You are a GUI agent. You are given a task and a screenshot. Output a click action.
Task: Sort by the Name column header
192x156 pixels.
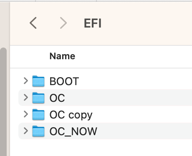coord(62,56)
